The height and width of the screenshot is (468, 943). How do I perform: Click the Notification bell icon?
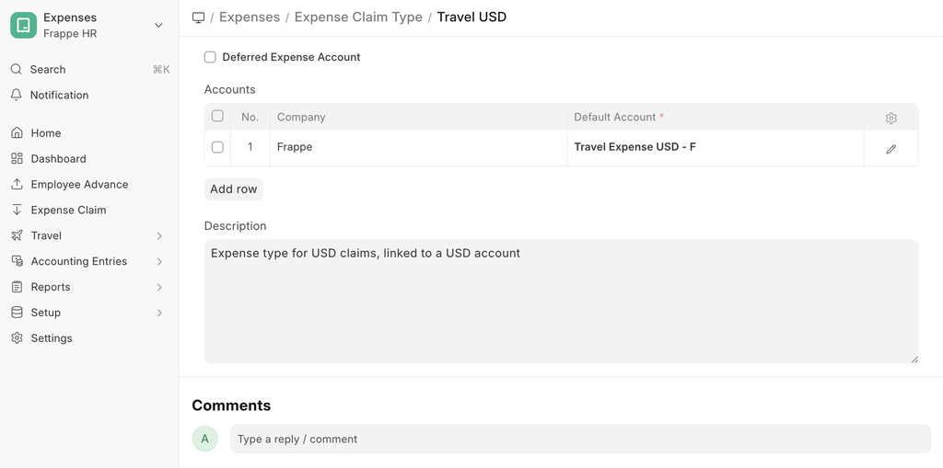click(17, 95)
